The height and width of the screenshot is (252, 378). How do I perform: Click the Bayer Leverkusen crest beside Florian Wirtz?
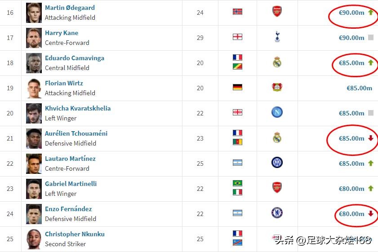click(x=277, y=88)
